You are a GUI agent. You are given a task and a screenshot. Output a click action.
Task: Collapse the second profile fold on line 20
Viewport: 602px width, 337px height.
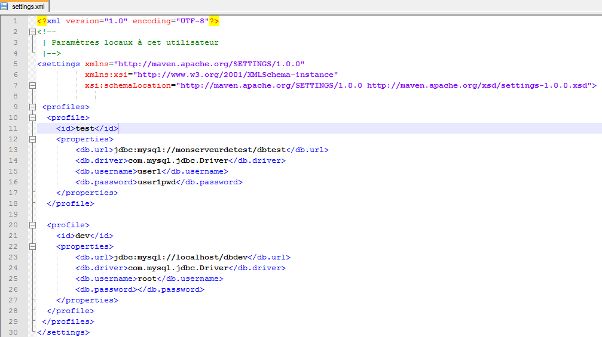pos(33,225)
